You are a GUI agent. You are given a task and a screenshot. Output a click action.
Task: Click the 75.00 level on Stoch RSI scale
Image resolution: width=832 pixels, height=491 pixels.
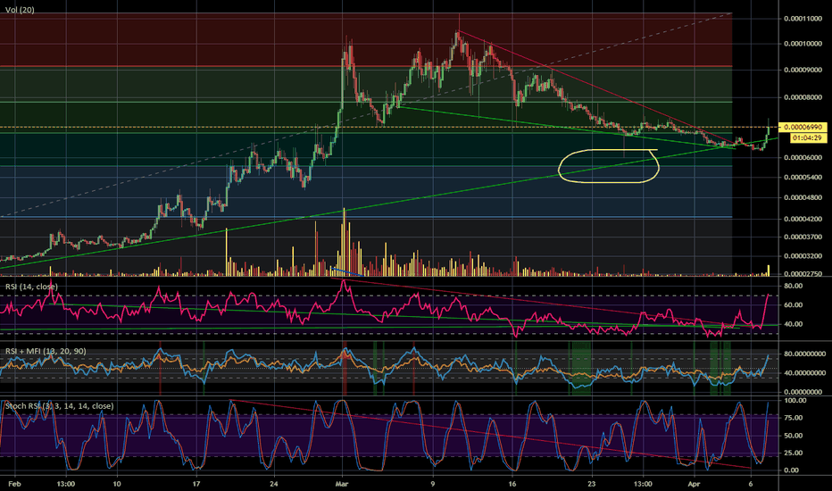(793, 419)
